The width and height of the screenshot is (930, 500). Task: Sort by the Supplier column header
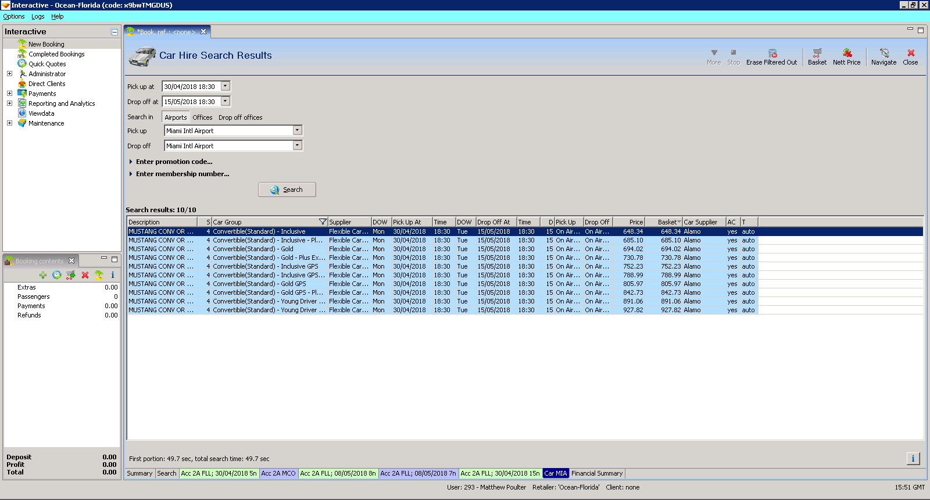[349, 222]
